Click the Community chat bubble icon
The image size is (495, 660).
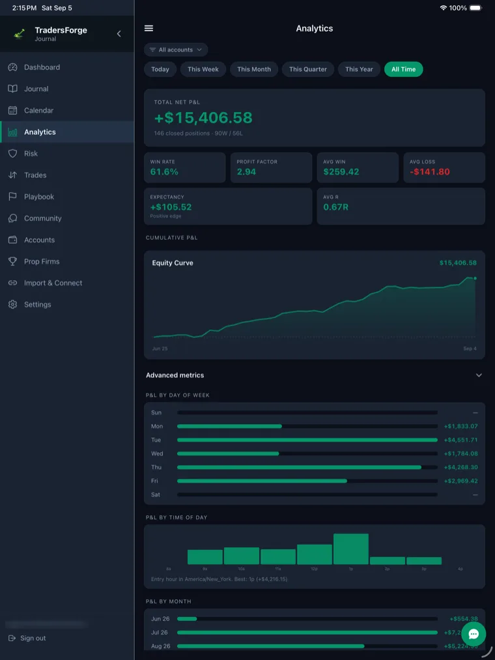(12, 218)
